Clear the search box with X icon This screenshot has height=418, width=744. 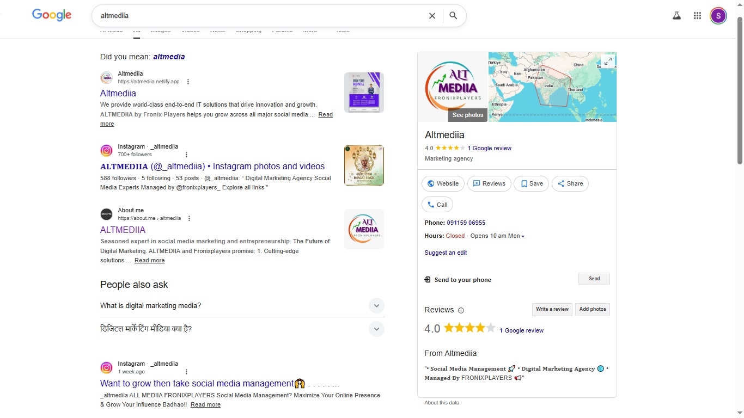pos(432,16)
